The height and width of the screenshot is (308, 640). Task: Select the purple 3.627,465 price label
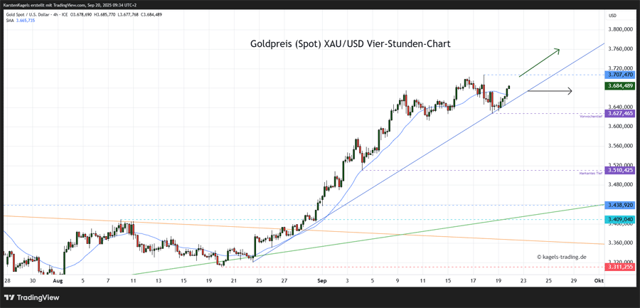click(619, 113)
